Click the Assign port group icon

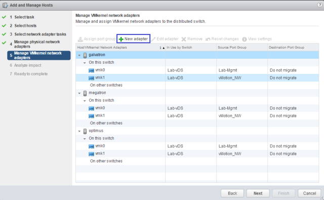(80, 39)
